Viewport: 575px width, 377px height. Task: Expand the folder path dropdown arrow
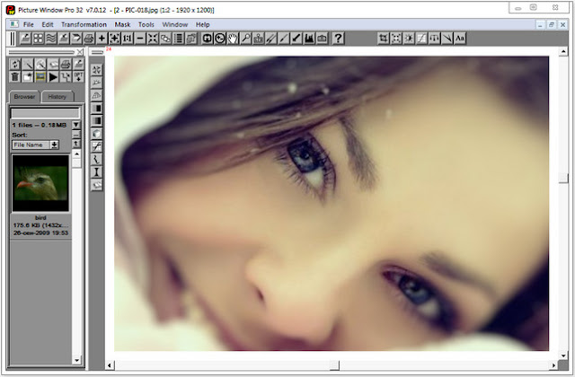tap(75, 125)
